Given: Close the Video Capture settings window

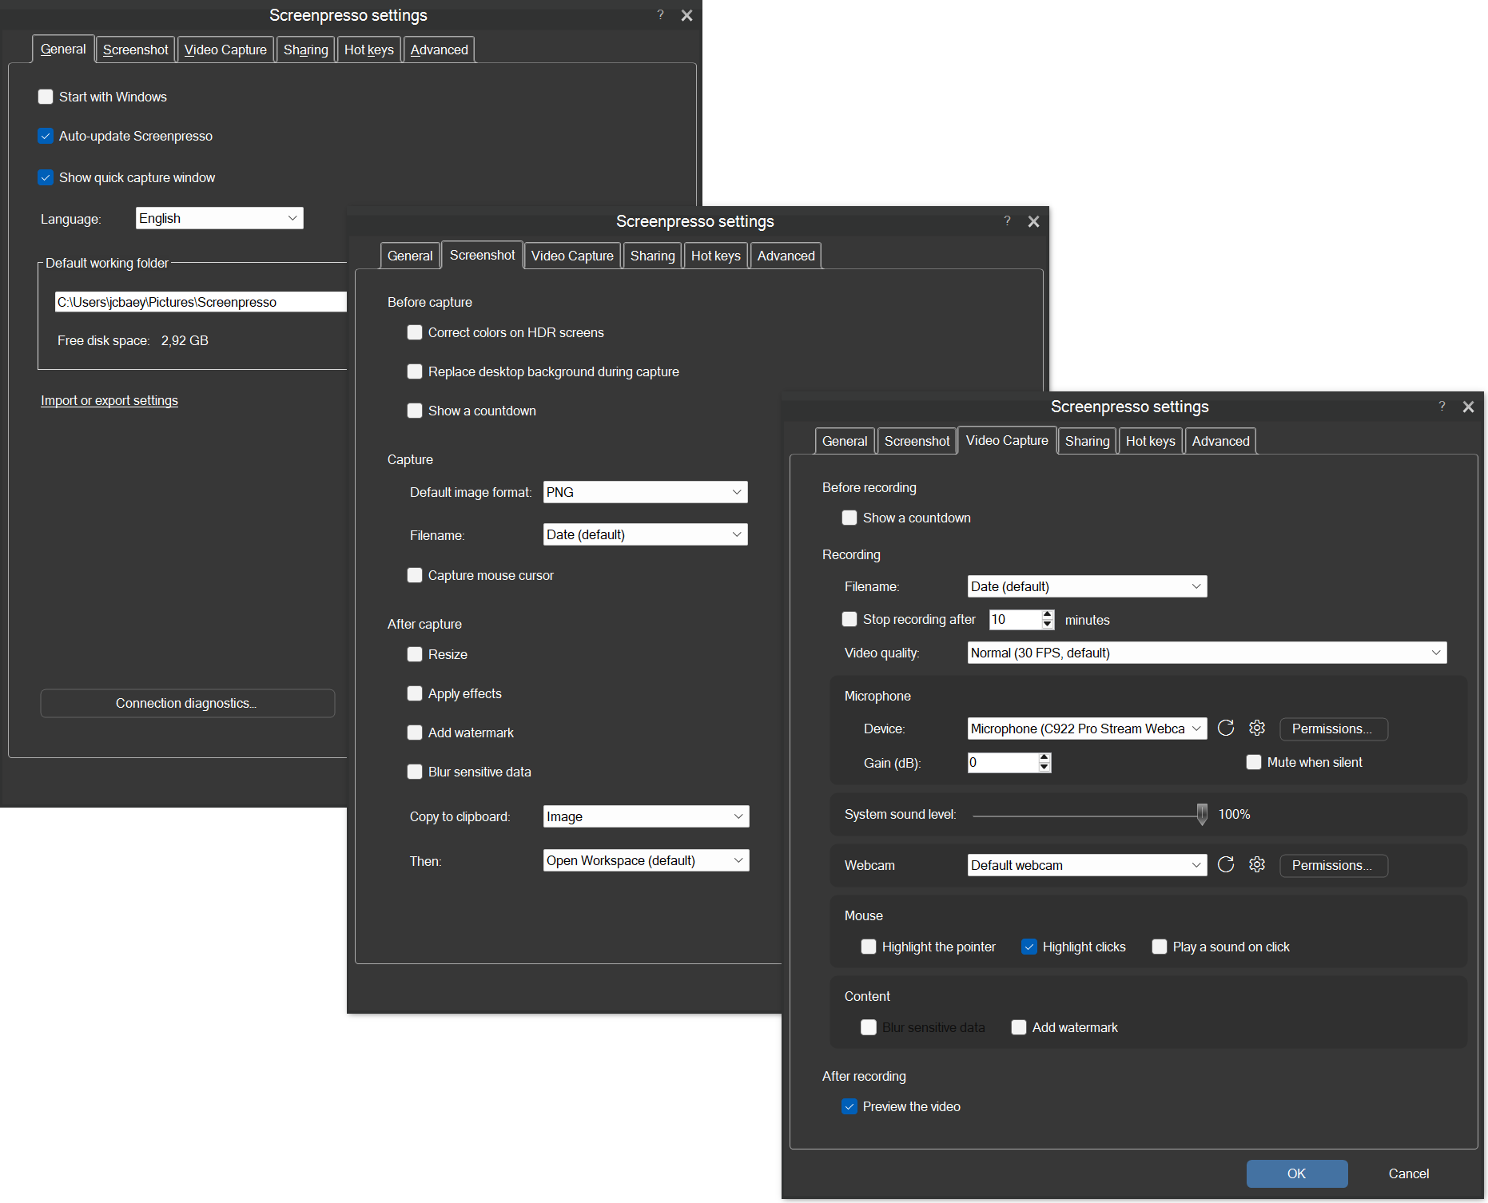Looking at the screenshot, I should tap(1468, 407).
